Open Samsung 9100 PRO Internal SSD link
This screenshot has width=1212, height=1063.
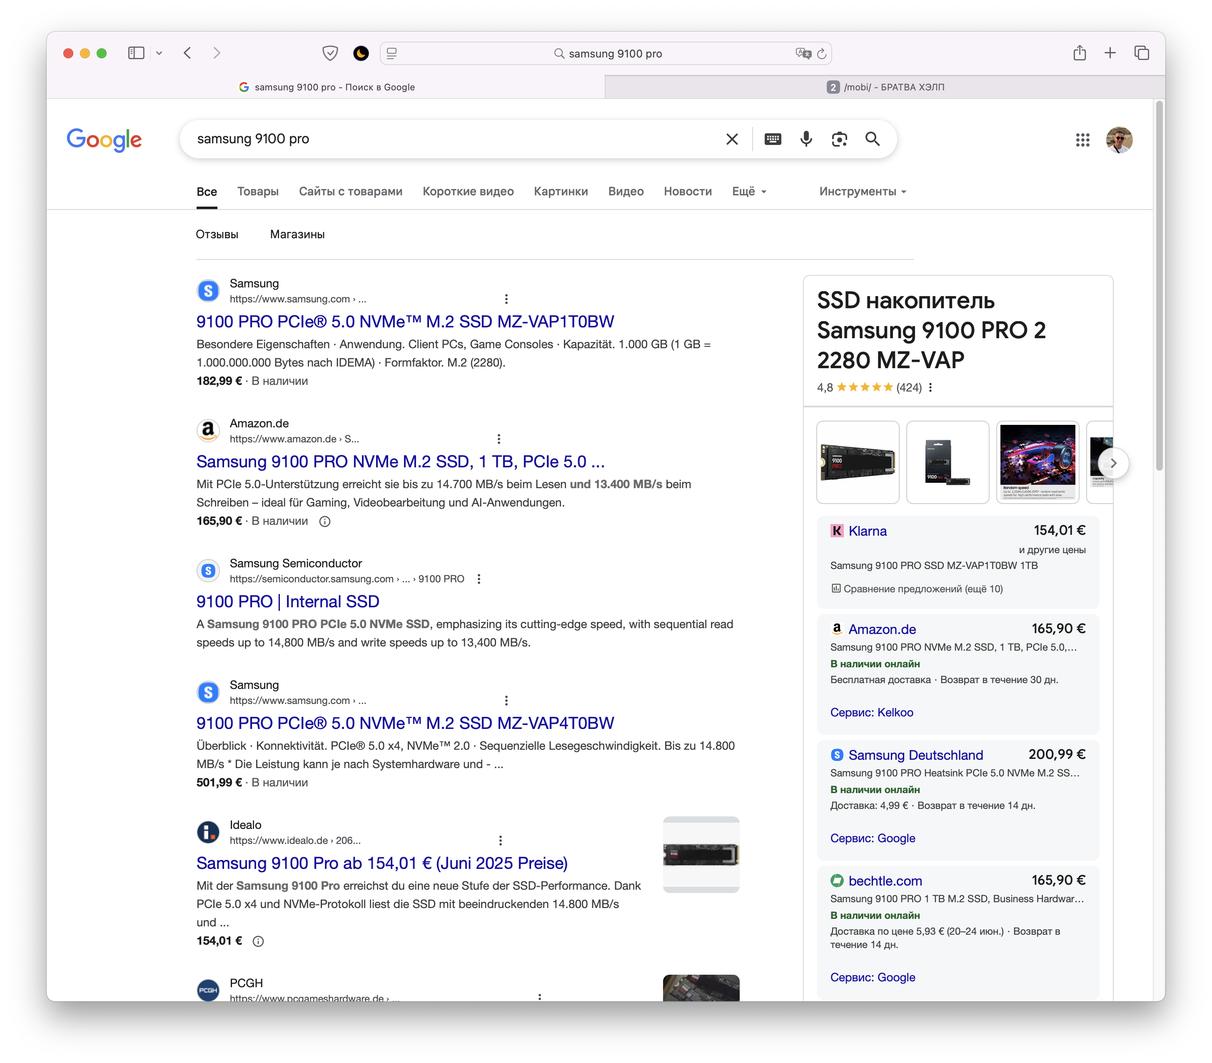click(287, 601)
